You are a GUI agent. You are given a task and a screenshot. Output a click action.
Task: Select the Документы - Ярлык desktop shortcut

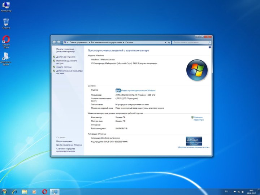6,59
